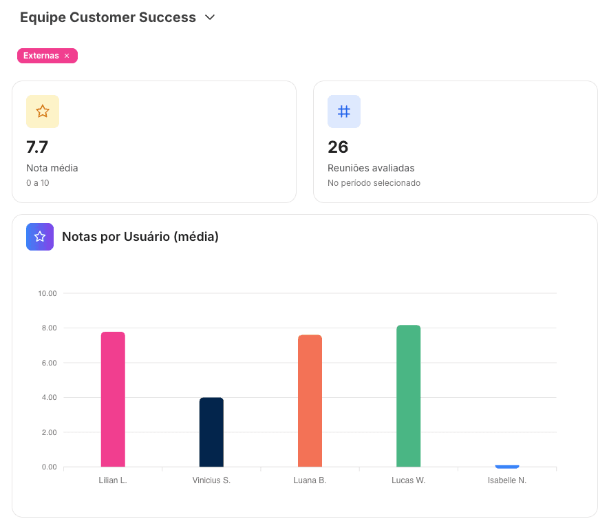The width and height of the screenshot is (609, 530).
Task: Select Isabelle N.'s small blue bar
Action: (x=507, y=465)
